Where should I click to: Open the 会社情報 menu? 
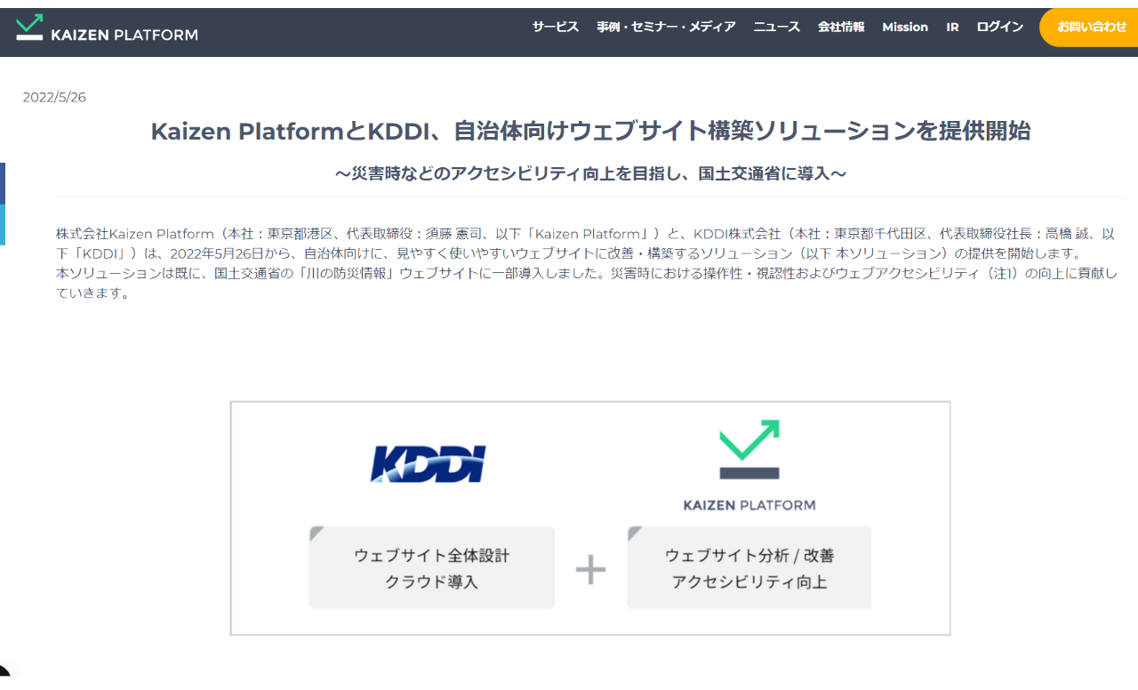point(841,27)
